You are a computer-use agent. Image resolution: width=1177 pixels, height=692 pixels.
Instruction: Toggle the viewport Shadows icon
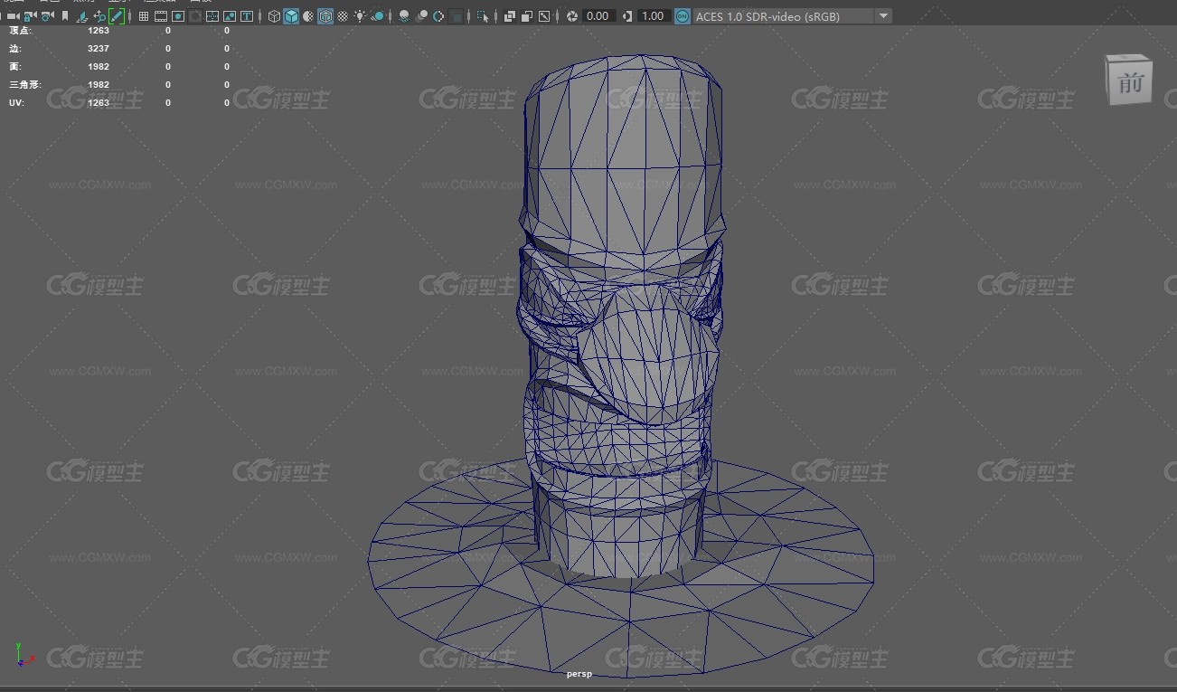[x=378, y=16]
